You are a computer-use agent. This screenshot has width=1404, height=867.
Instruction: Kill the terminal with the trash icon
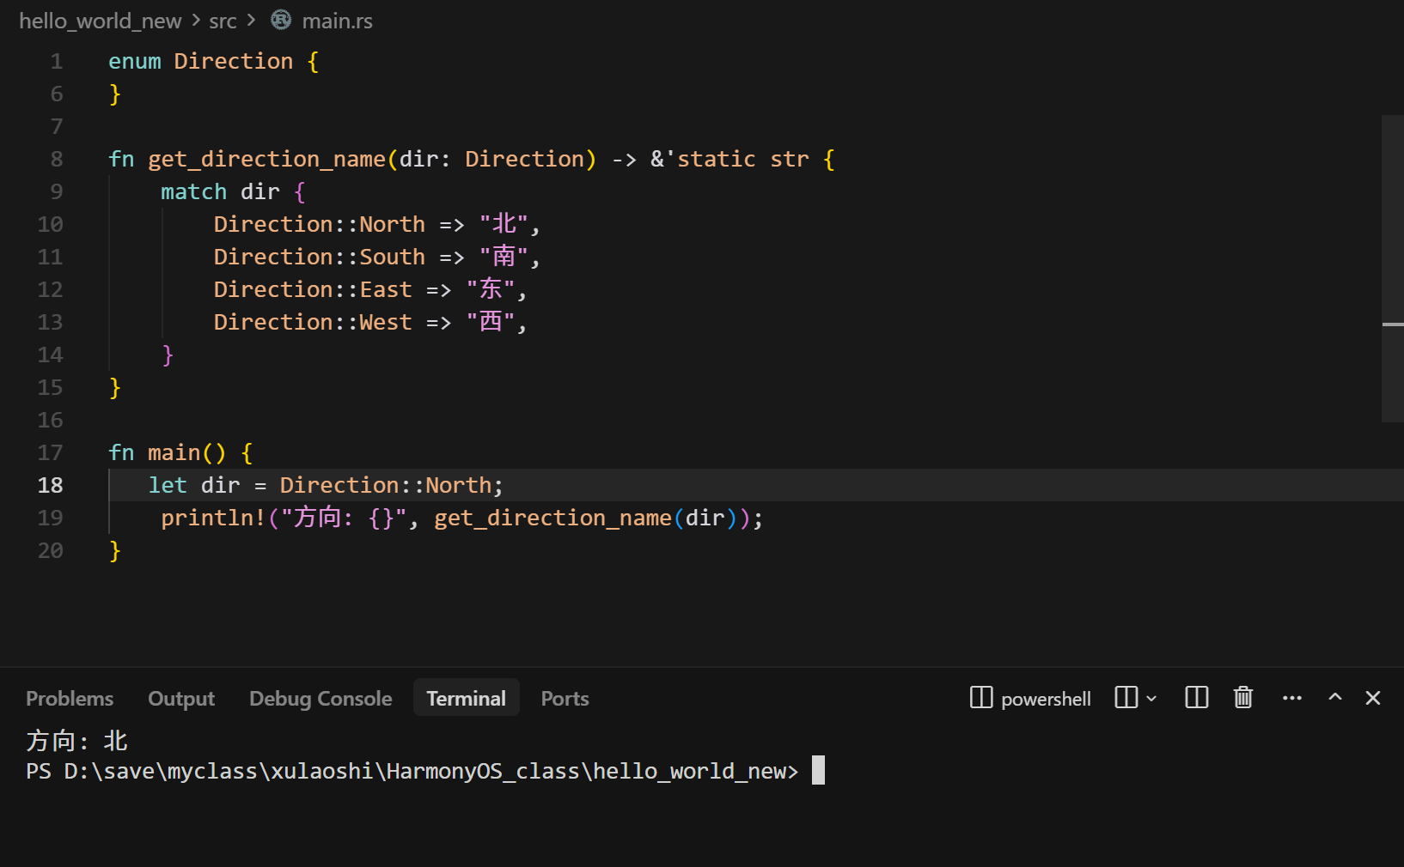pyautogui.click(x=1243, y=698)
